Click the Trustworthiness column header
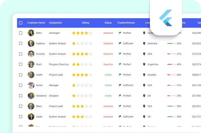The height and width of the screenshot is (133, 201). pyautogui.click(x=126, y=23)
